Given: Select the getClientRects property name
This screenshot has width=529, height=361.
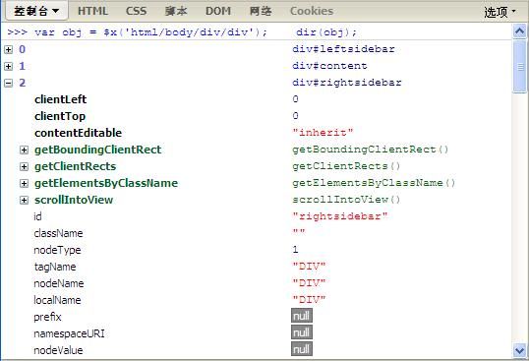Looking at the screenshot, I should coord(76,166).
